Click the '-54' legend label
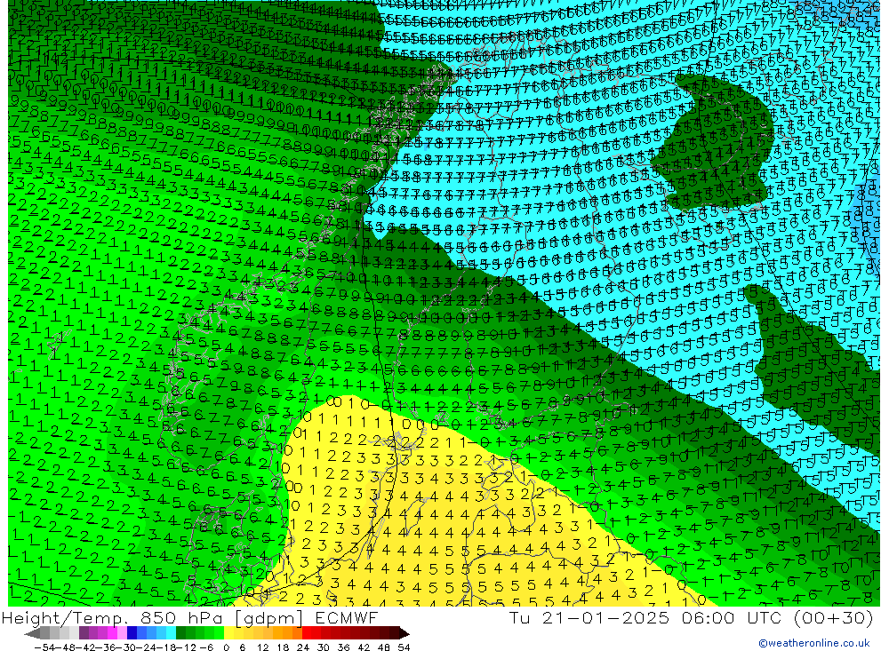This screenshot has height=651, width=889. coord(44,647)
